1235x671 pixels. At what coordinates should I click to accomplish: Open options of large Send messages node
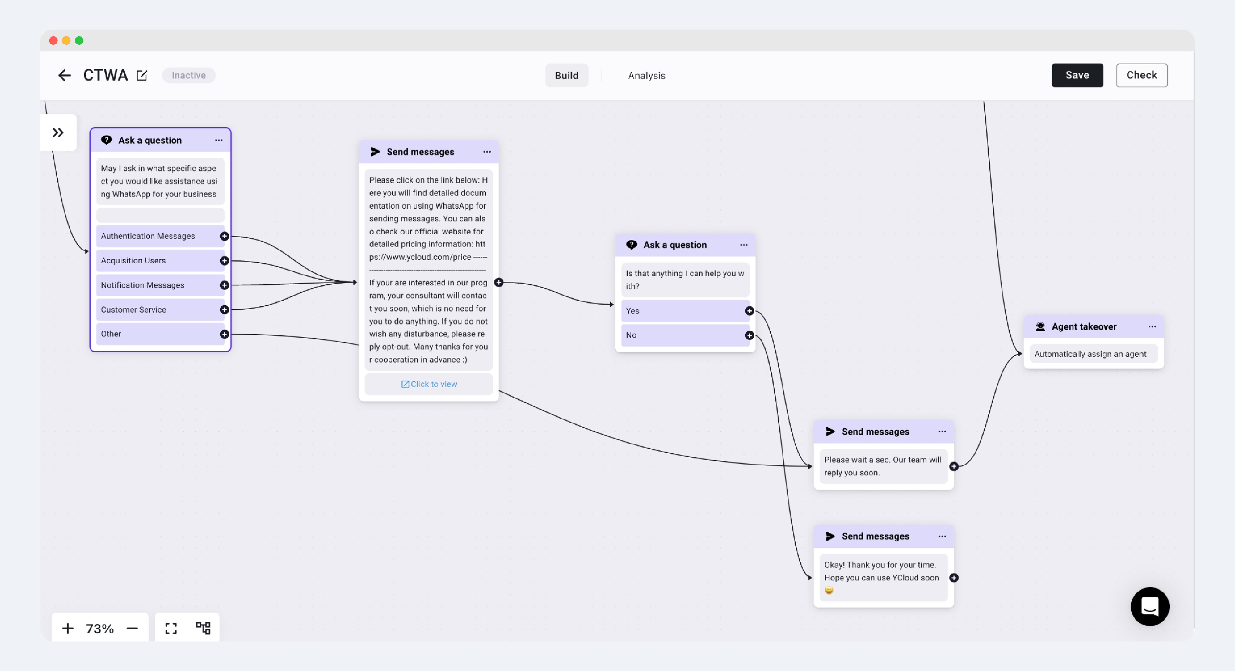pos(487,152)
